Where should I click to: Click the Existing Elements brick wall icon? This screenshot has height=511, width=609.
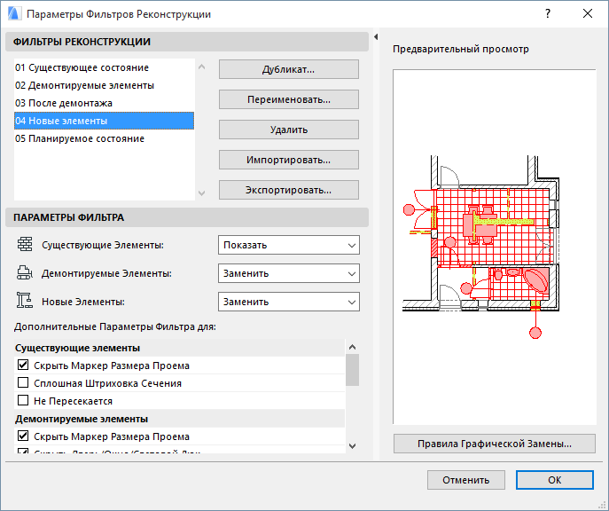point(25,245)
